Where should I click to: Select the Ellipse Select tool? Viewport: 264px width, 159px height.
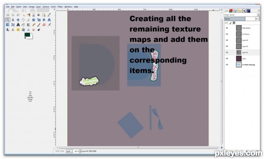point(13,15)
